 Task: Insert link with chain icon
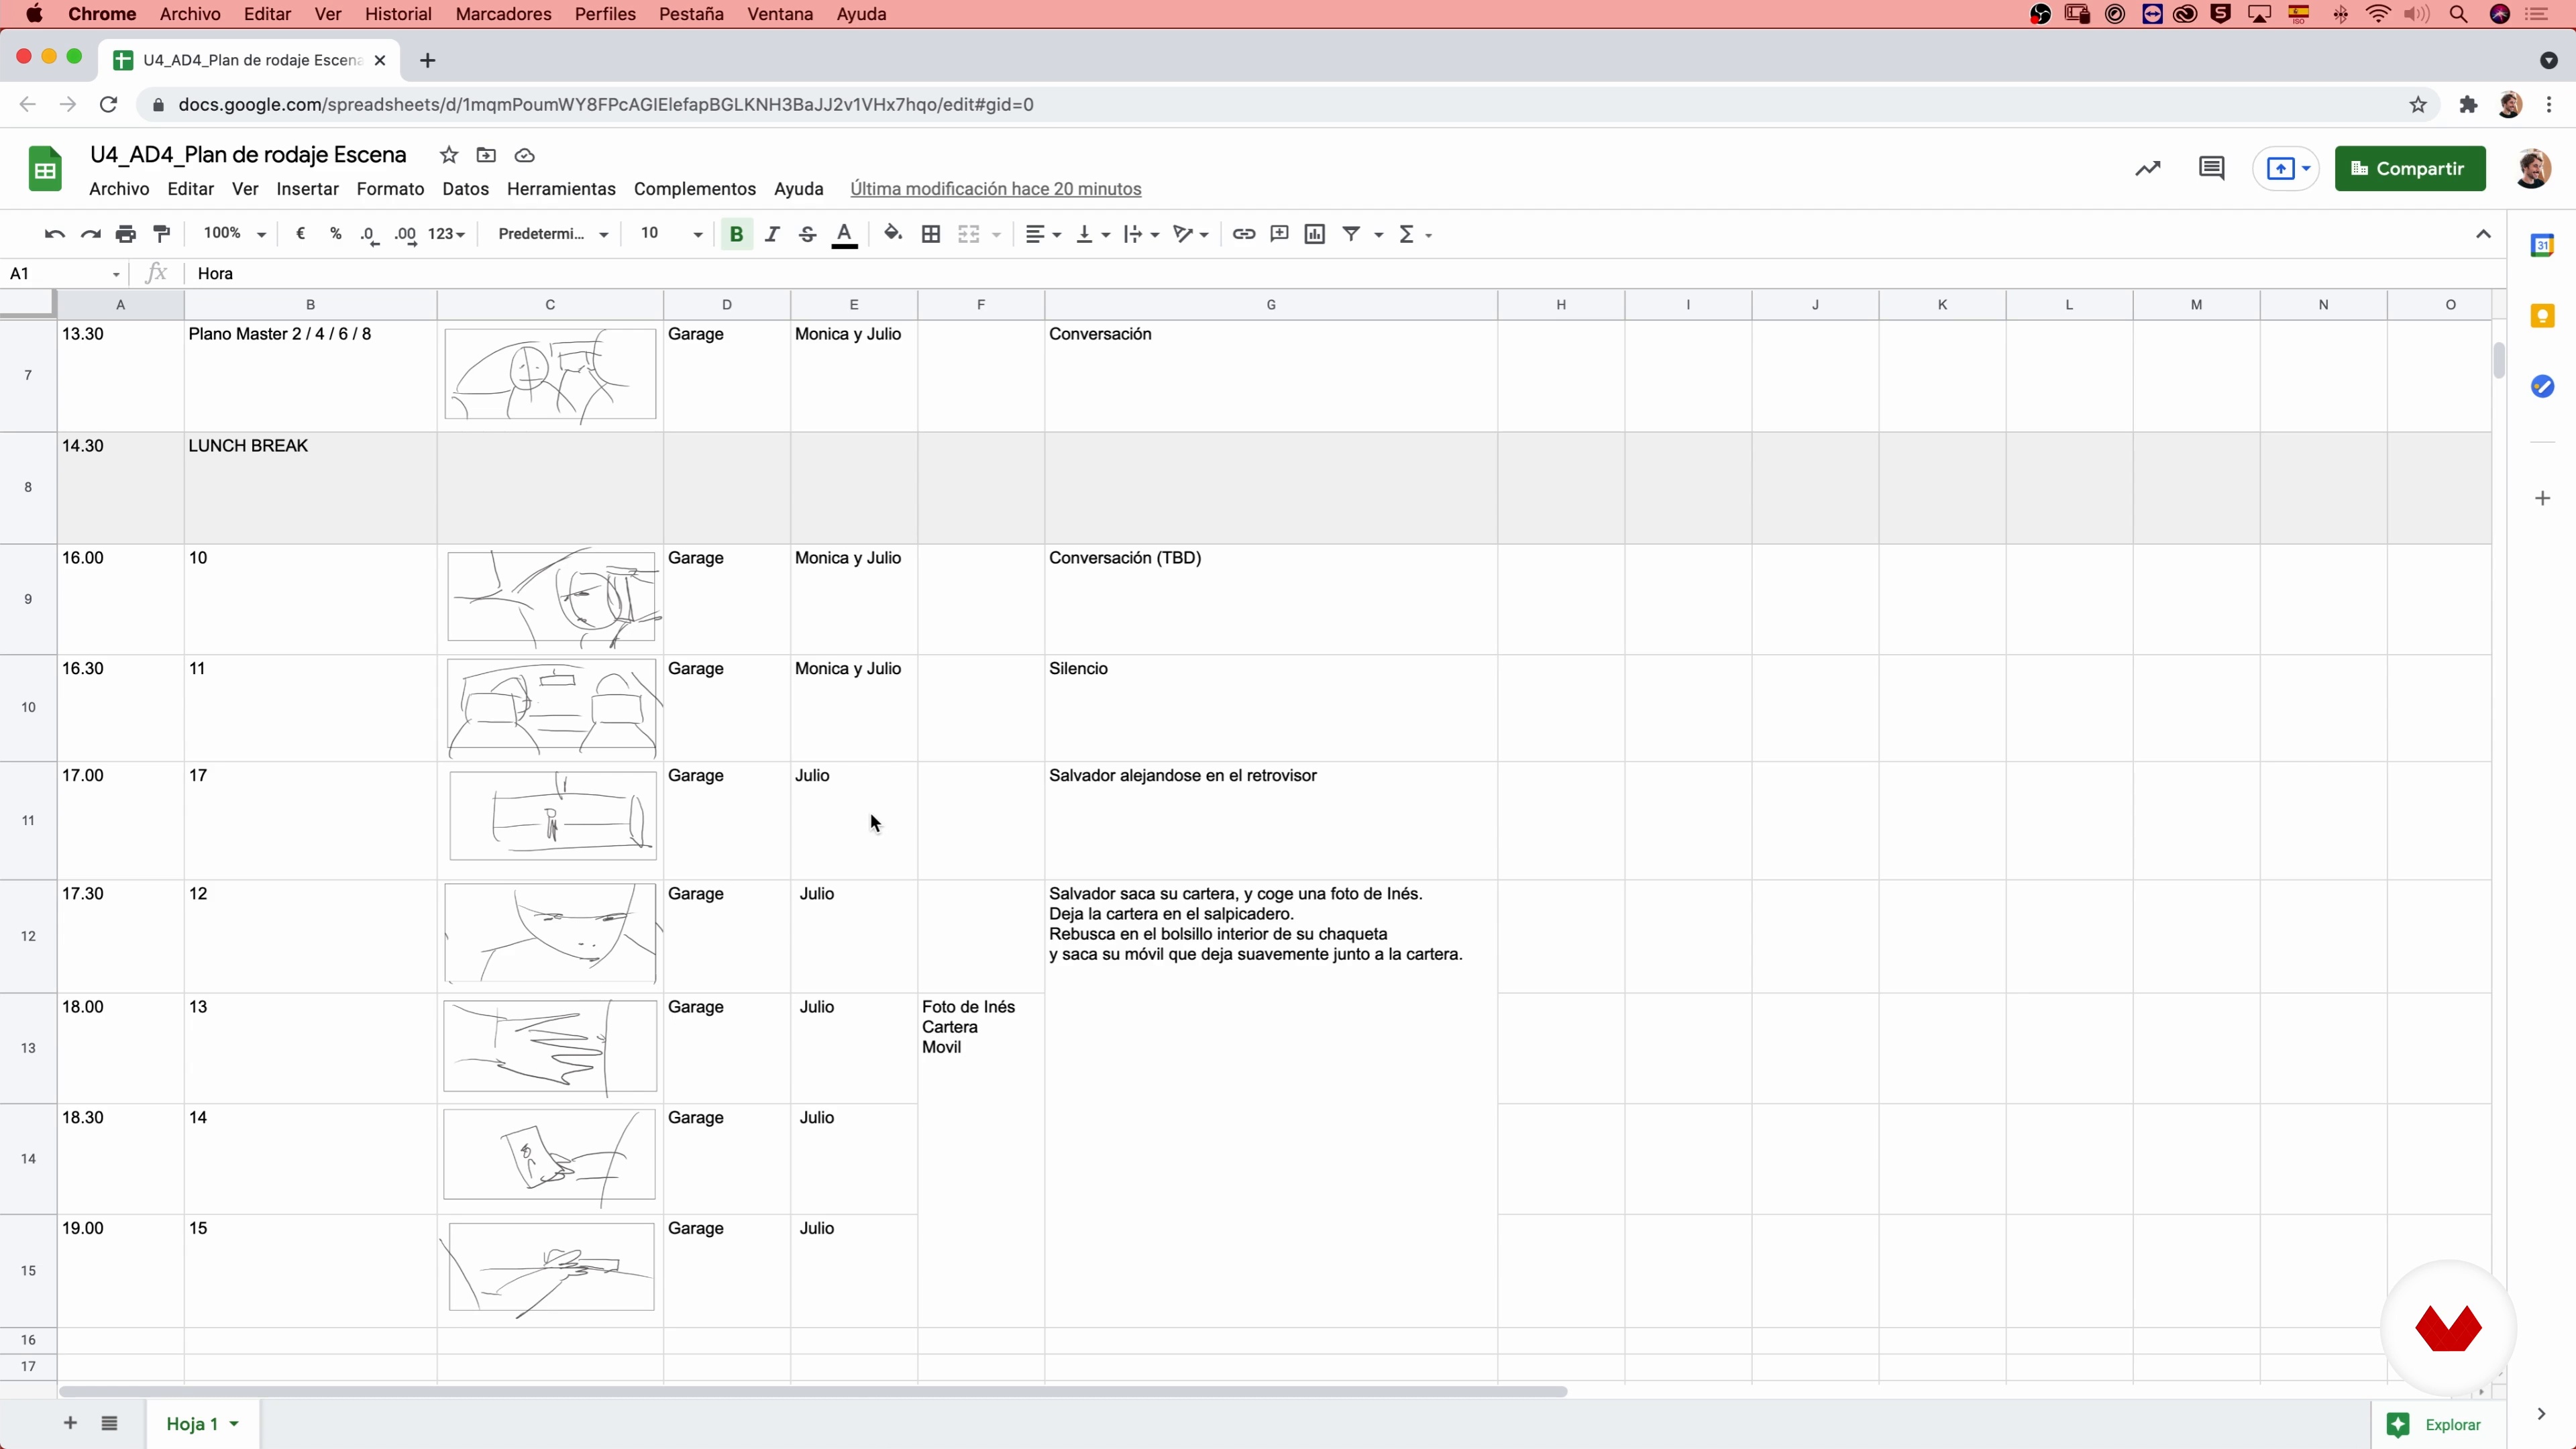1243,234
